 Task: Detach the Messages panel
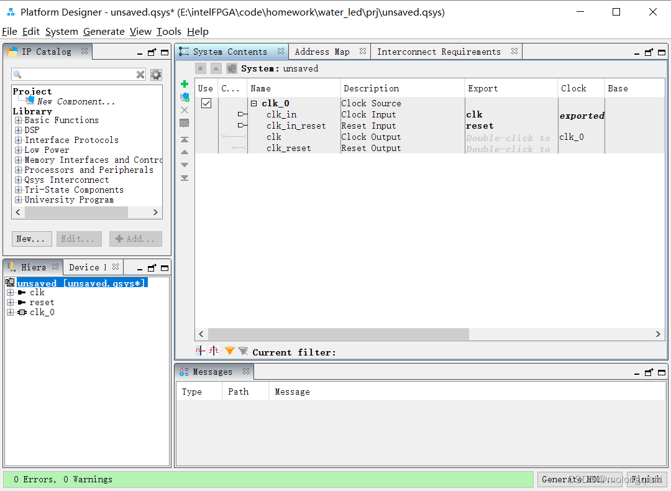click(x=649, y=372)
